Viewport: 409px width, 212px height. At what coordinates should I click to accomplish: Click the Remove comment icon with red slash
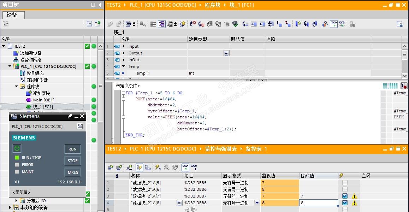288,24
